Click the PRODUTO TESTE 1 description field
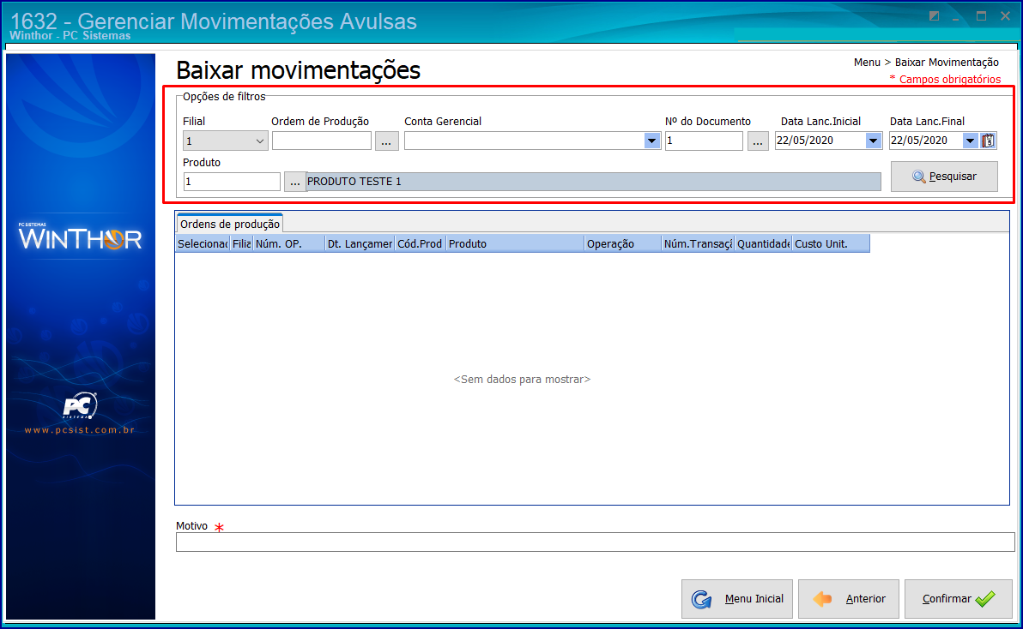The image size is (1023, 629). (x=594, y=182)
